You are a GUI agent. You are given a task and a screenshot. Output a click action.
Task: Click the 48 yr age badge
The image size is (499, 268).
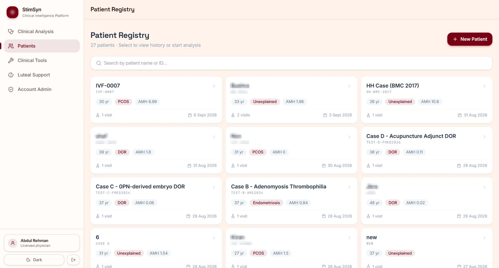click(375, 203)
